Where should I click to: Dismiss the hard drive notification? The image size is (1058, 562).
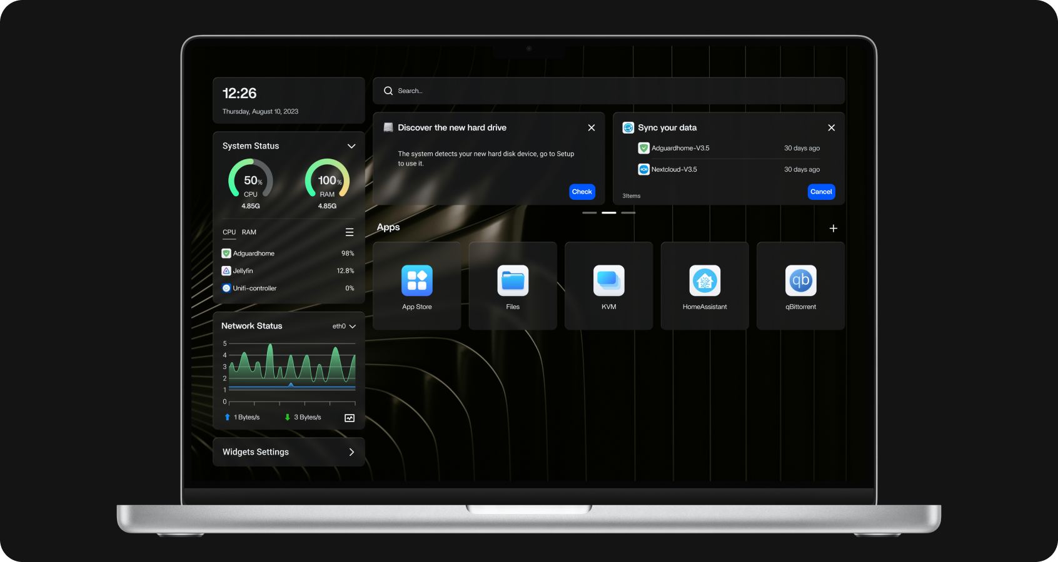(x=591, y=127)
